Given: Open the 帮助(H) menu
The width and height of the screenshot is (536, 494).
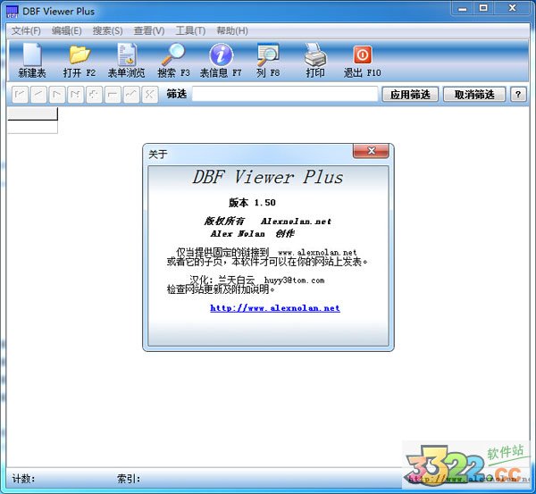Looking at the screenshot, I should coord(232,30).
